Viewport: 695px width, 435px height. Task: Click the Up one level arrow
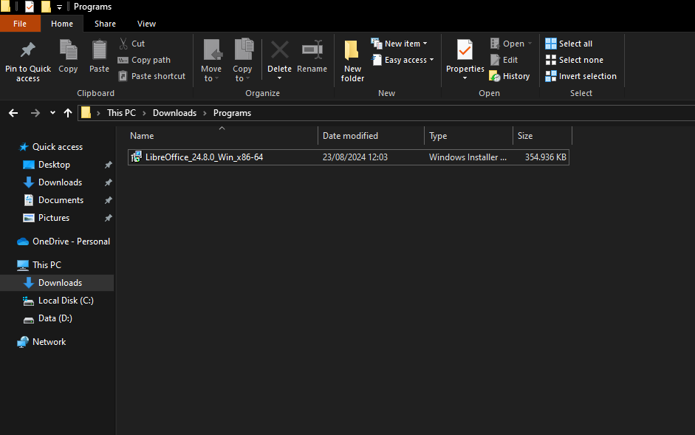tap(68, 113)
